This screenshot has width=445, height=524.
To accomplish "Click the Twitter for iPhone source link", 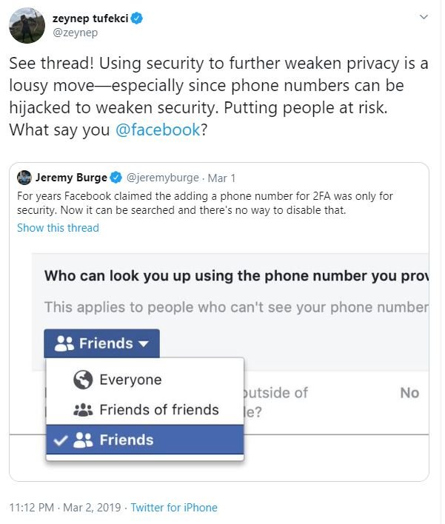I will coord(174,508).
